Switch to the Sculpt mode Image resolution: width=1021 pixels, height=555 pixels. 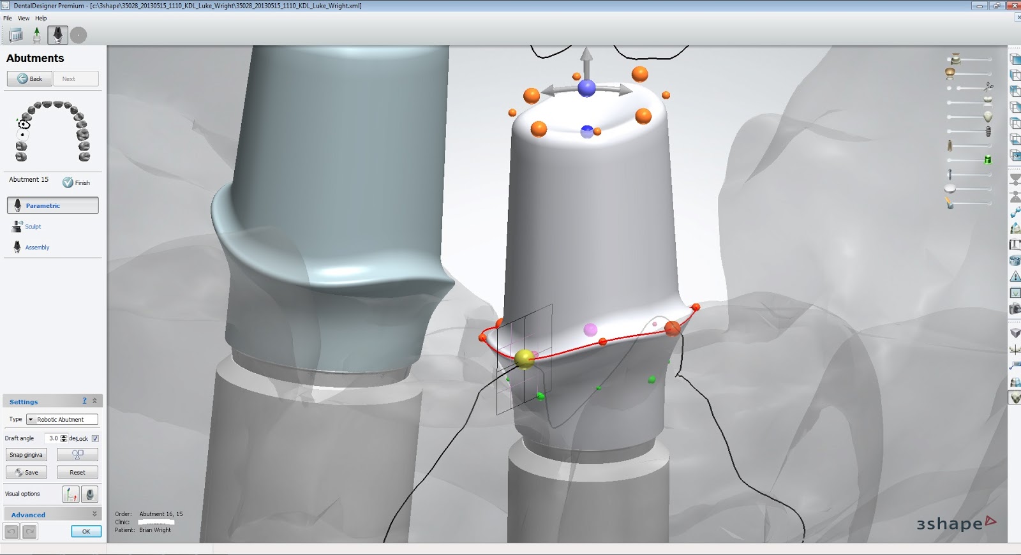coord(27,226)
